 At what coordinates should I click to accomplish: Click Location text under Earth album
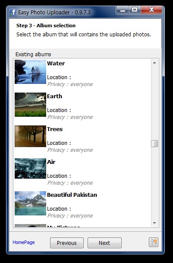59,110
